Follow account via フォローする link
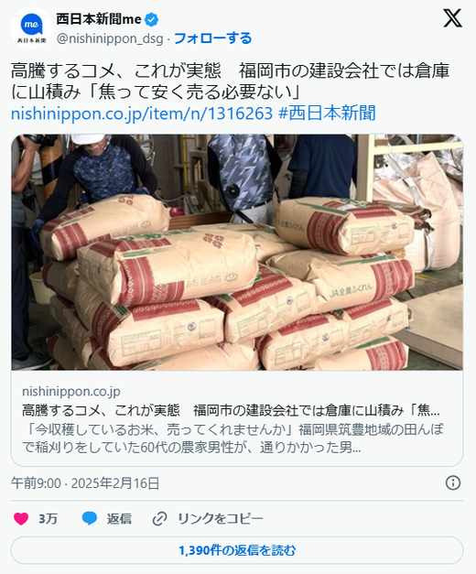 click(x=212, y=38)
